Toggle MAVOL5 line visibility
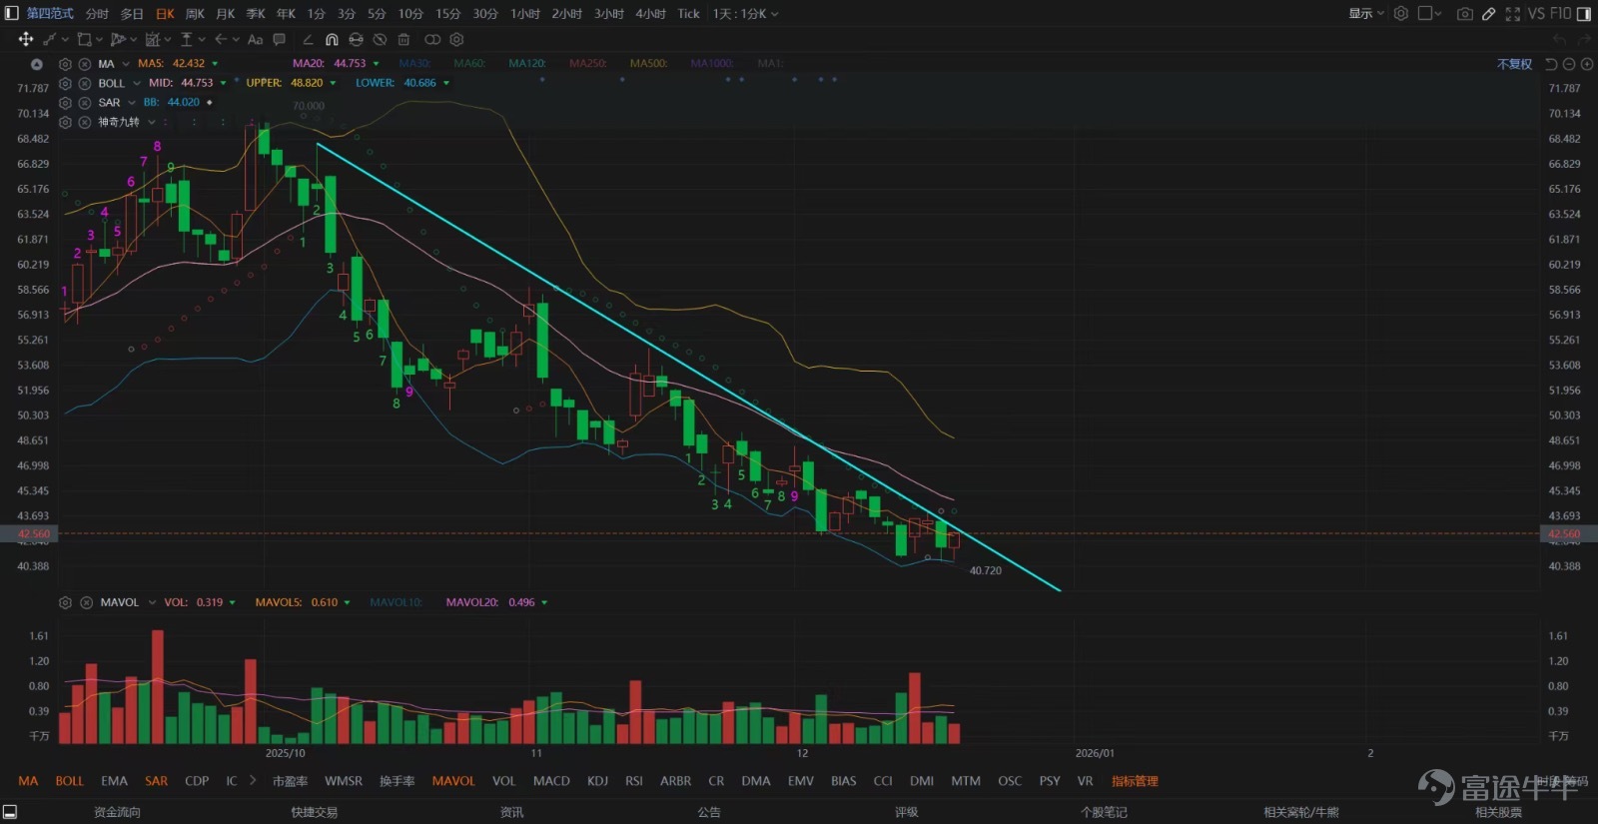The image size is (1598, 824). (348, 602)
